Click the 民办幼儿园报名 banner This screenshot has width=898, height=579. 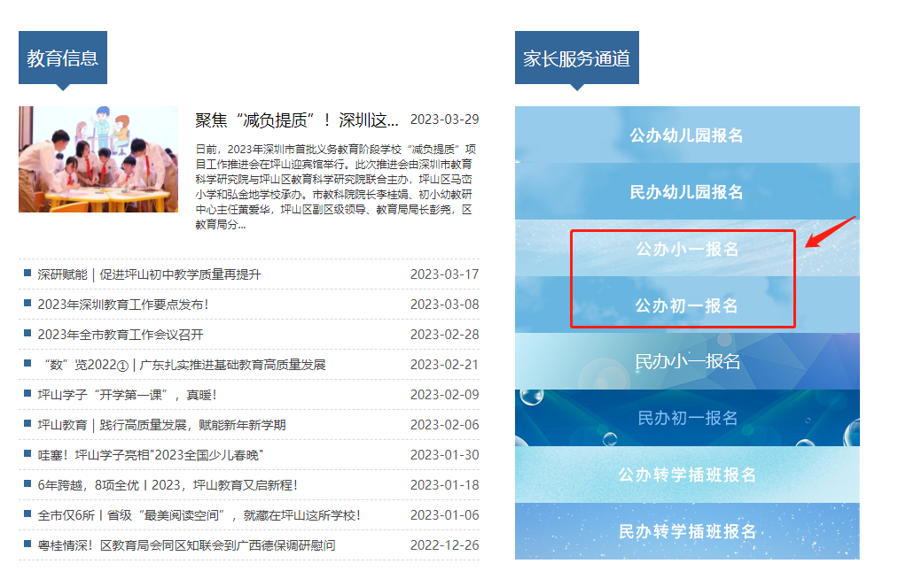[x=687, y=191]
